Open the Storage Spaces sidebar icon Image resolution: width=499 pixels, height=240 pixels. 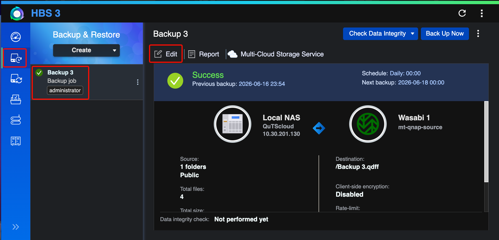point(16,120)
